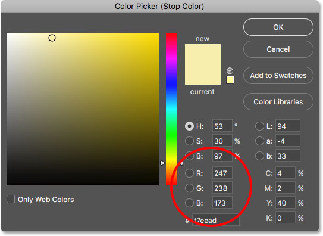Select the Lab b radio button near 33
The image size is (323, 236).
(x=259, y=156)
